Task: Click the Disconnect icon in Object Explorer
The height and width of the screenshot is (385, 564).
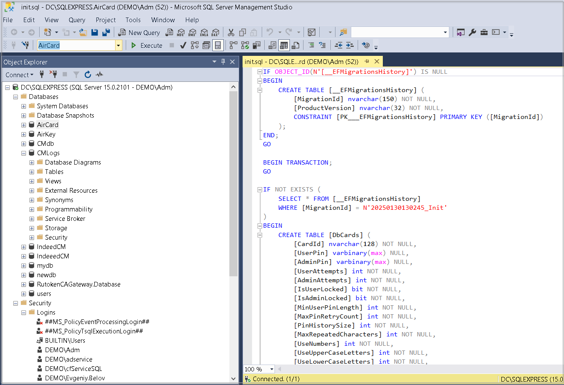Action: (x=53, y=75)
